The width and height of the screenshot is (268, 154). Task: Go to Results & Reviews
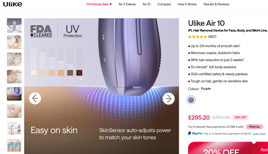coord(216,4)
